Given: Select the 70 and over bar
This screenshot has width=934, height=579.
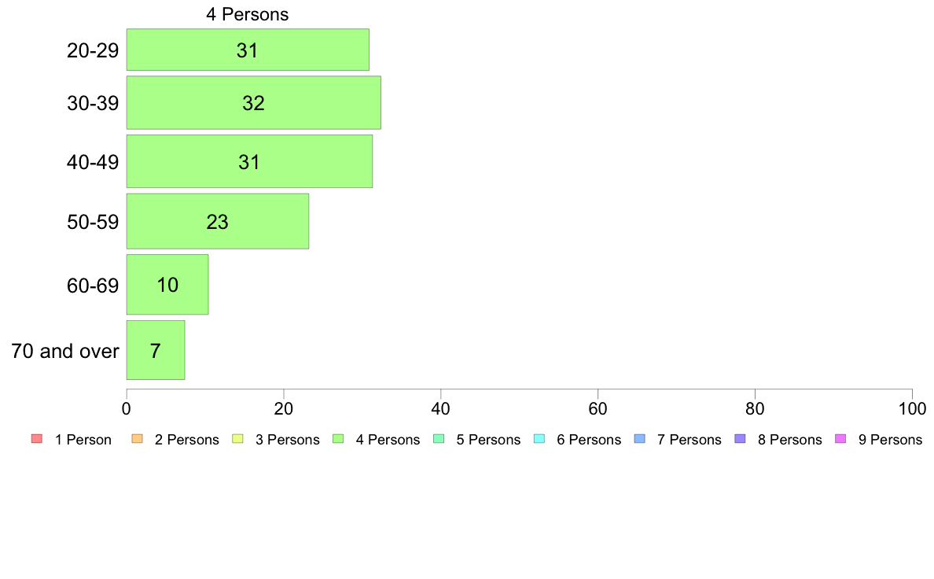Looking at the screenshot, I should click(156, 350).
